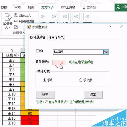Click the 告诉我 lightbulb search box

coord(89,8)
